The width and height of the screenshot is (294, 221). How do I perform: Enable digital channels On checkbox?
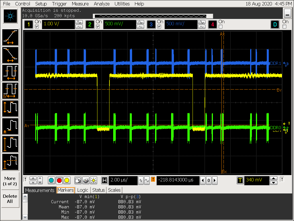[x=285, y=27]
